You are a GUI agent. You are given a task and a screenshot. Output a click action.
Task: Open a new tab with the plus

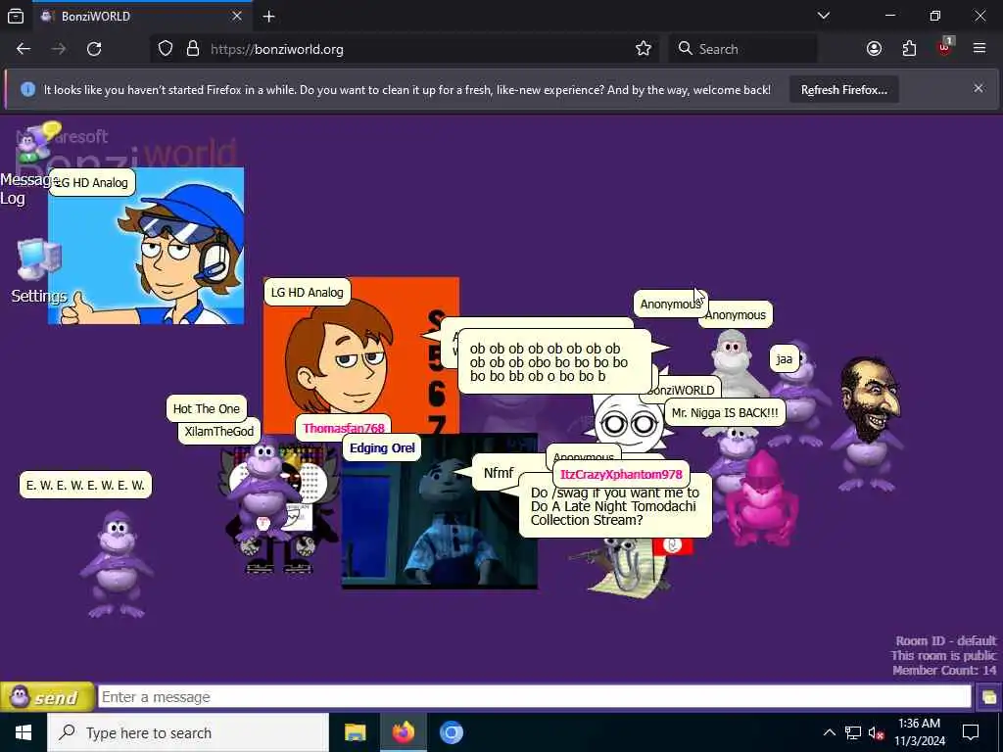(269, 17)
